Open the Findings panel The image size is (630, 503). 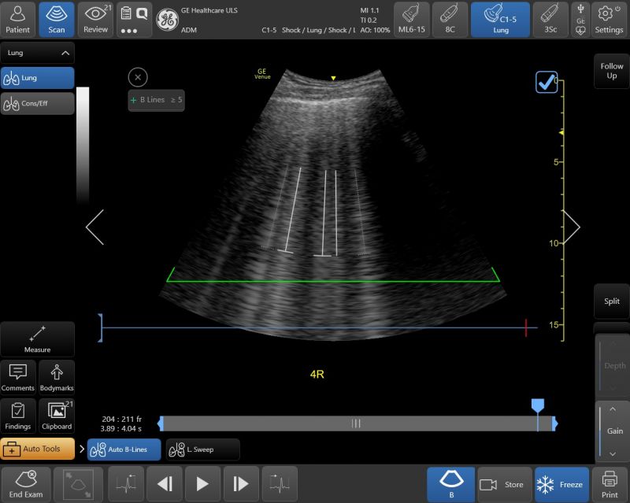coord(17,416)
